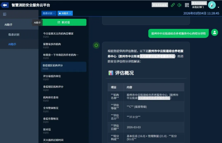Screen dimensions: 222x143
Task: Collapse the sidebar with the hamburger icon
Action: click(x=4, y=14)
